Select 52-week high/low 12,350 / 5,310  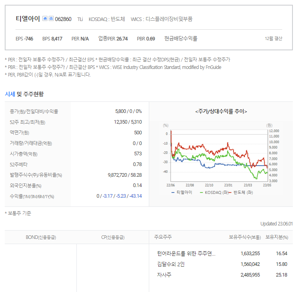(x=128, y=122)
